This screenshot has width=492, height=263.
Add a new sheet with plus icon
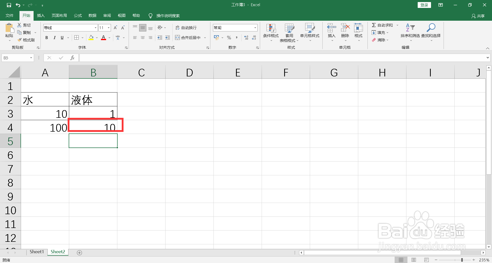79,253
